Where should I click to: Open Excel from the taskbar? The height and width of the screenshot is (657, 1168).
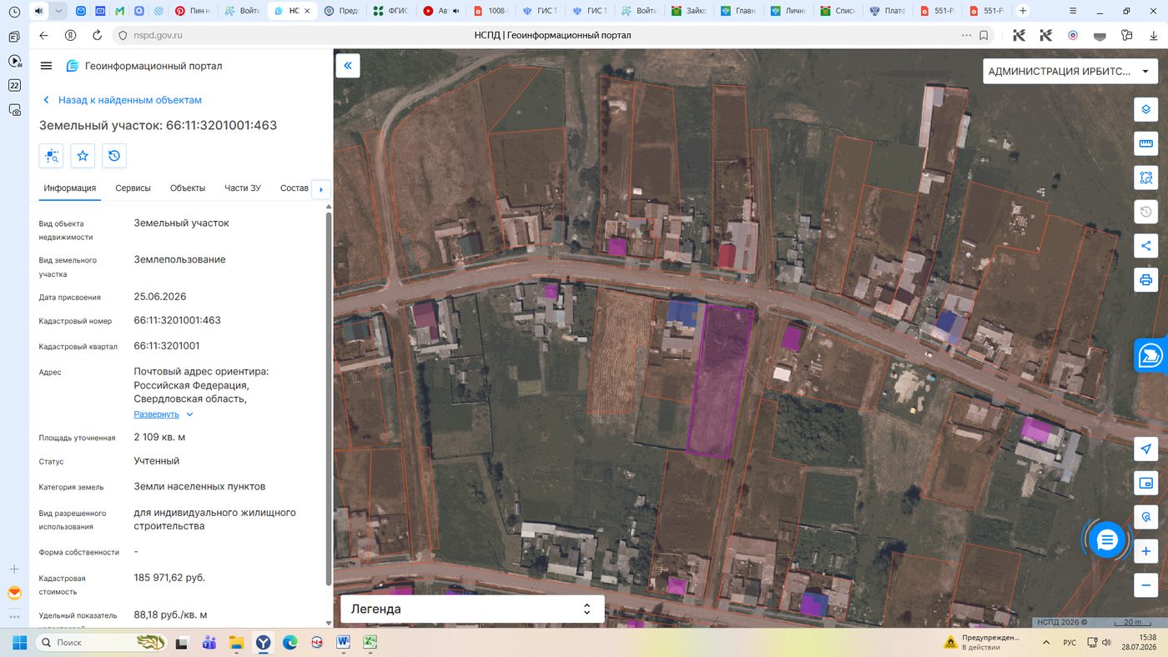point(370,643)
